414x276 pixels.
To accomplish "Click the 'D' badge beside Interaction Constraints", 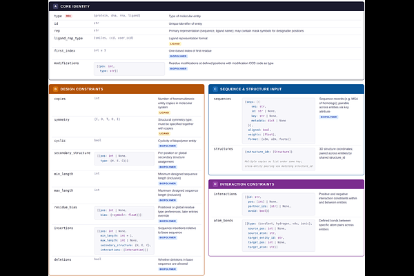I will [215, 184].
